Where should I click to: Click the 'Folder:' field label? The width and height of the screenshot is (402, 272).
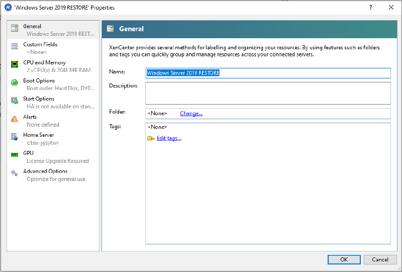(x=118, y=112)
